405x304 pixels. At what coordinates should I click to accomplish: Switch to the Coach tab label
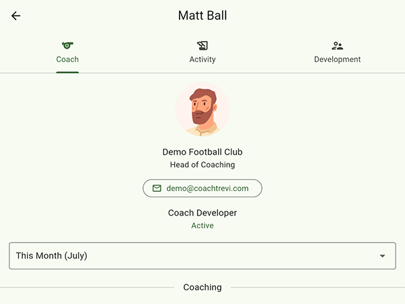pos(67,59)
